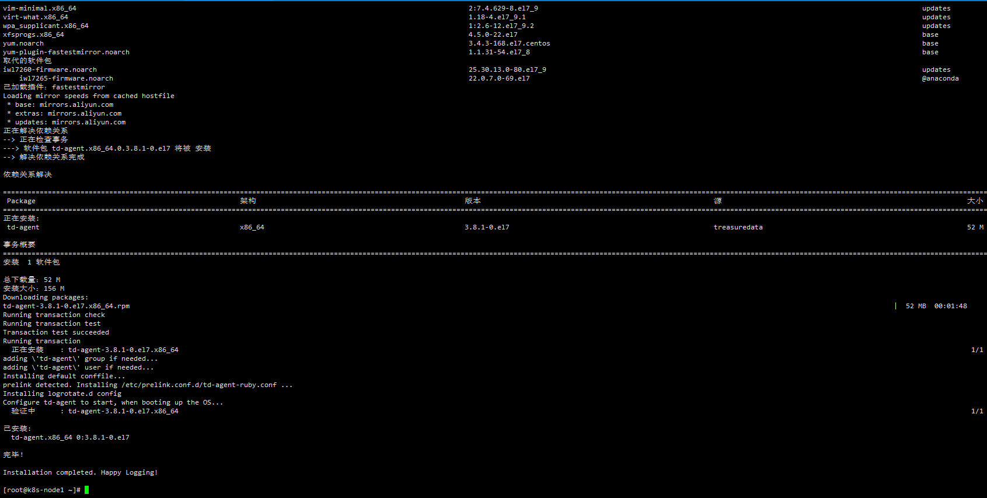Click the 总下载量 52 M line
The height and width of the screenshot is (498, 987).
(x=32, y=280)
